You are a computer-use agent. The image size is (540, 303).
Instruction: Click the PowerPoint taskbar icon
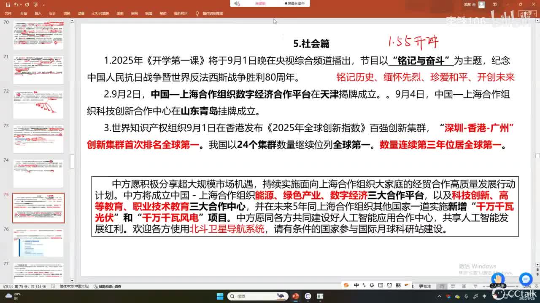pyautogui.click(x=295, y=296)
